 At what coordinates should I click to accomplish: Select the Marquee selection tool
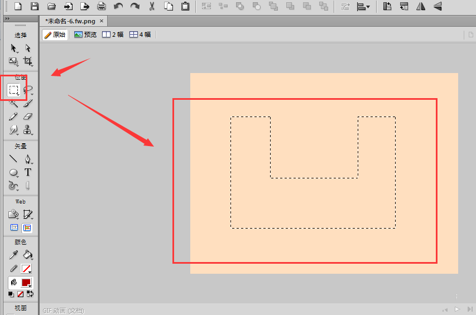14,89
